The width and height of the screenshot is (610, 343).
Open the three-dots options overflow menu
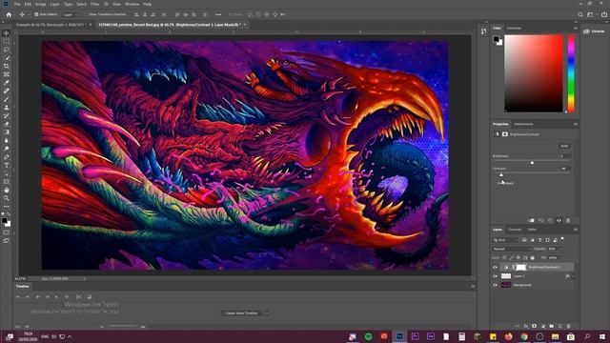[218, 14]
